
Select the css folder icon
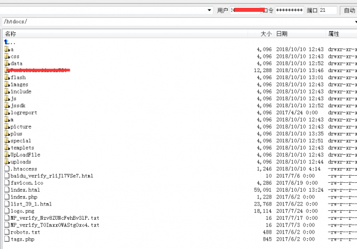[7, 57]
